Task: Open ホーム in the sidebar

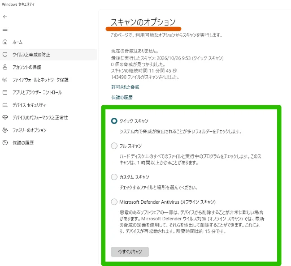Action: tap(48, 42)
